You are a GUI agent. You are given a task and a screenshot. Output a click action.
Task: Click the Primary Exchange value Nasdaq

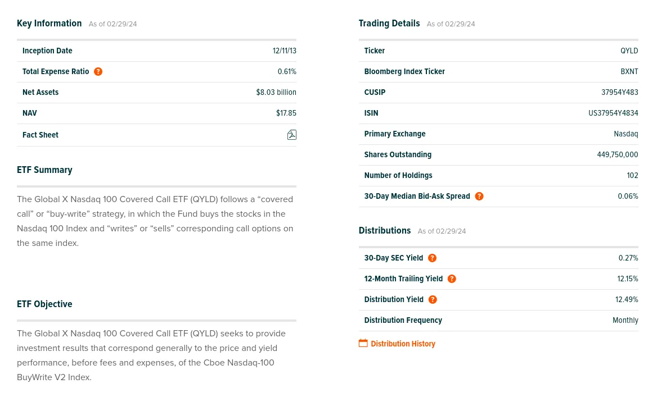[x=625, y=134]
